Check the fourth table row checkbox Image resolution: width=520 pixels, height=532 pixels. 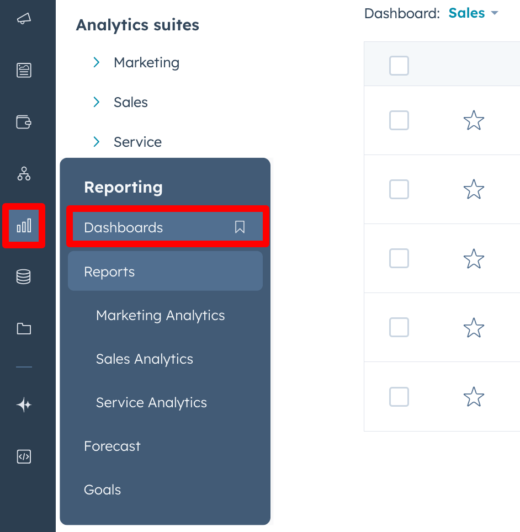click(399, 327)
